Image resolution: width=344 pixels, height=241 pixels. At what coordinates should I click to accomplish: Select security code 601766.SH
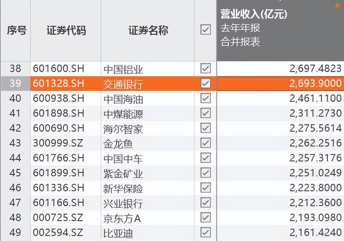coord(59,158)
